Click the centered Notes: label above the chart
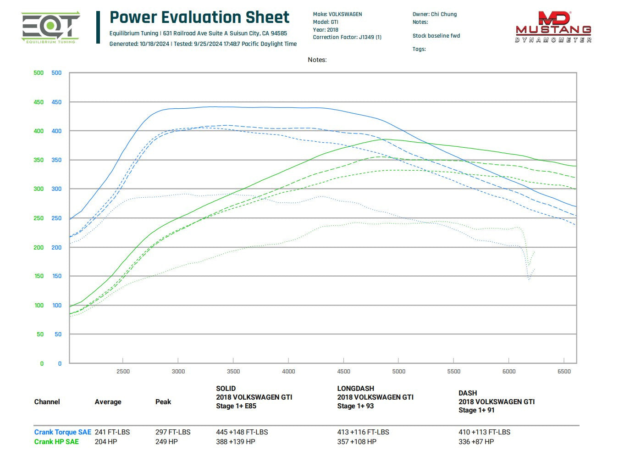The image size is (624, 473). tap(317, 60)
